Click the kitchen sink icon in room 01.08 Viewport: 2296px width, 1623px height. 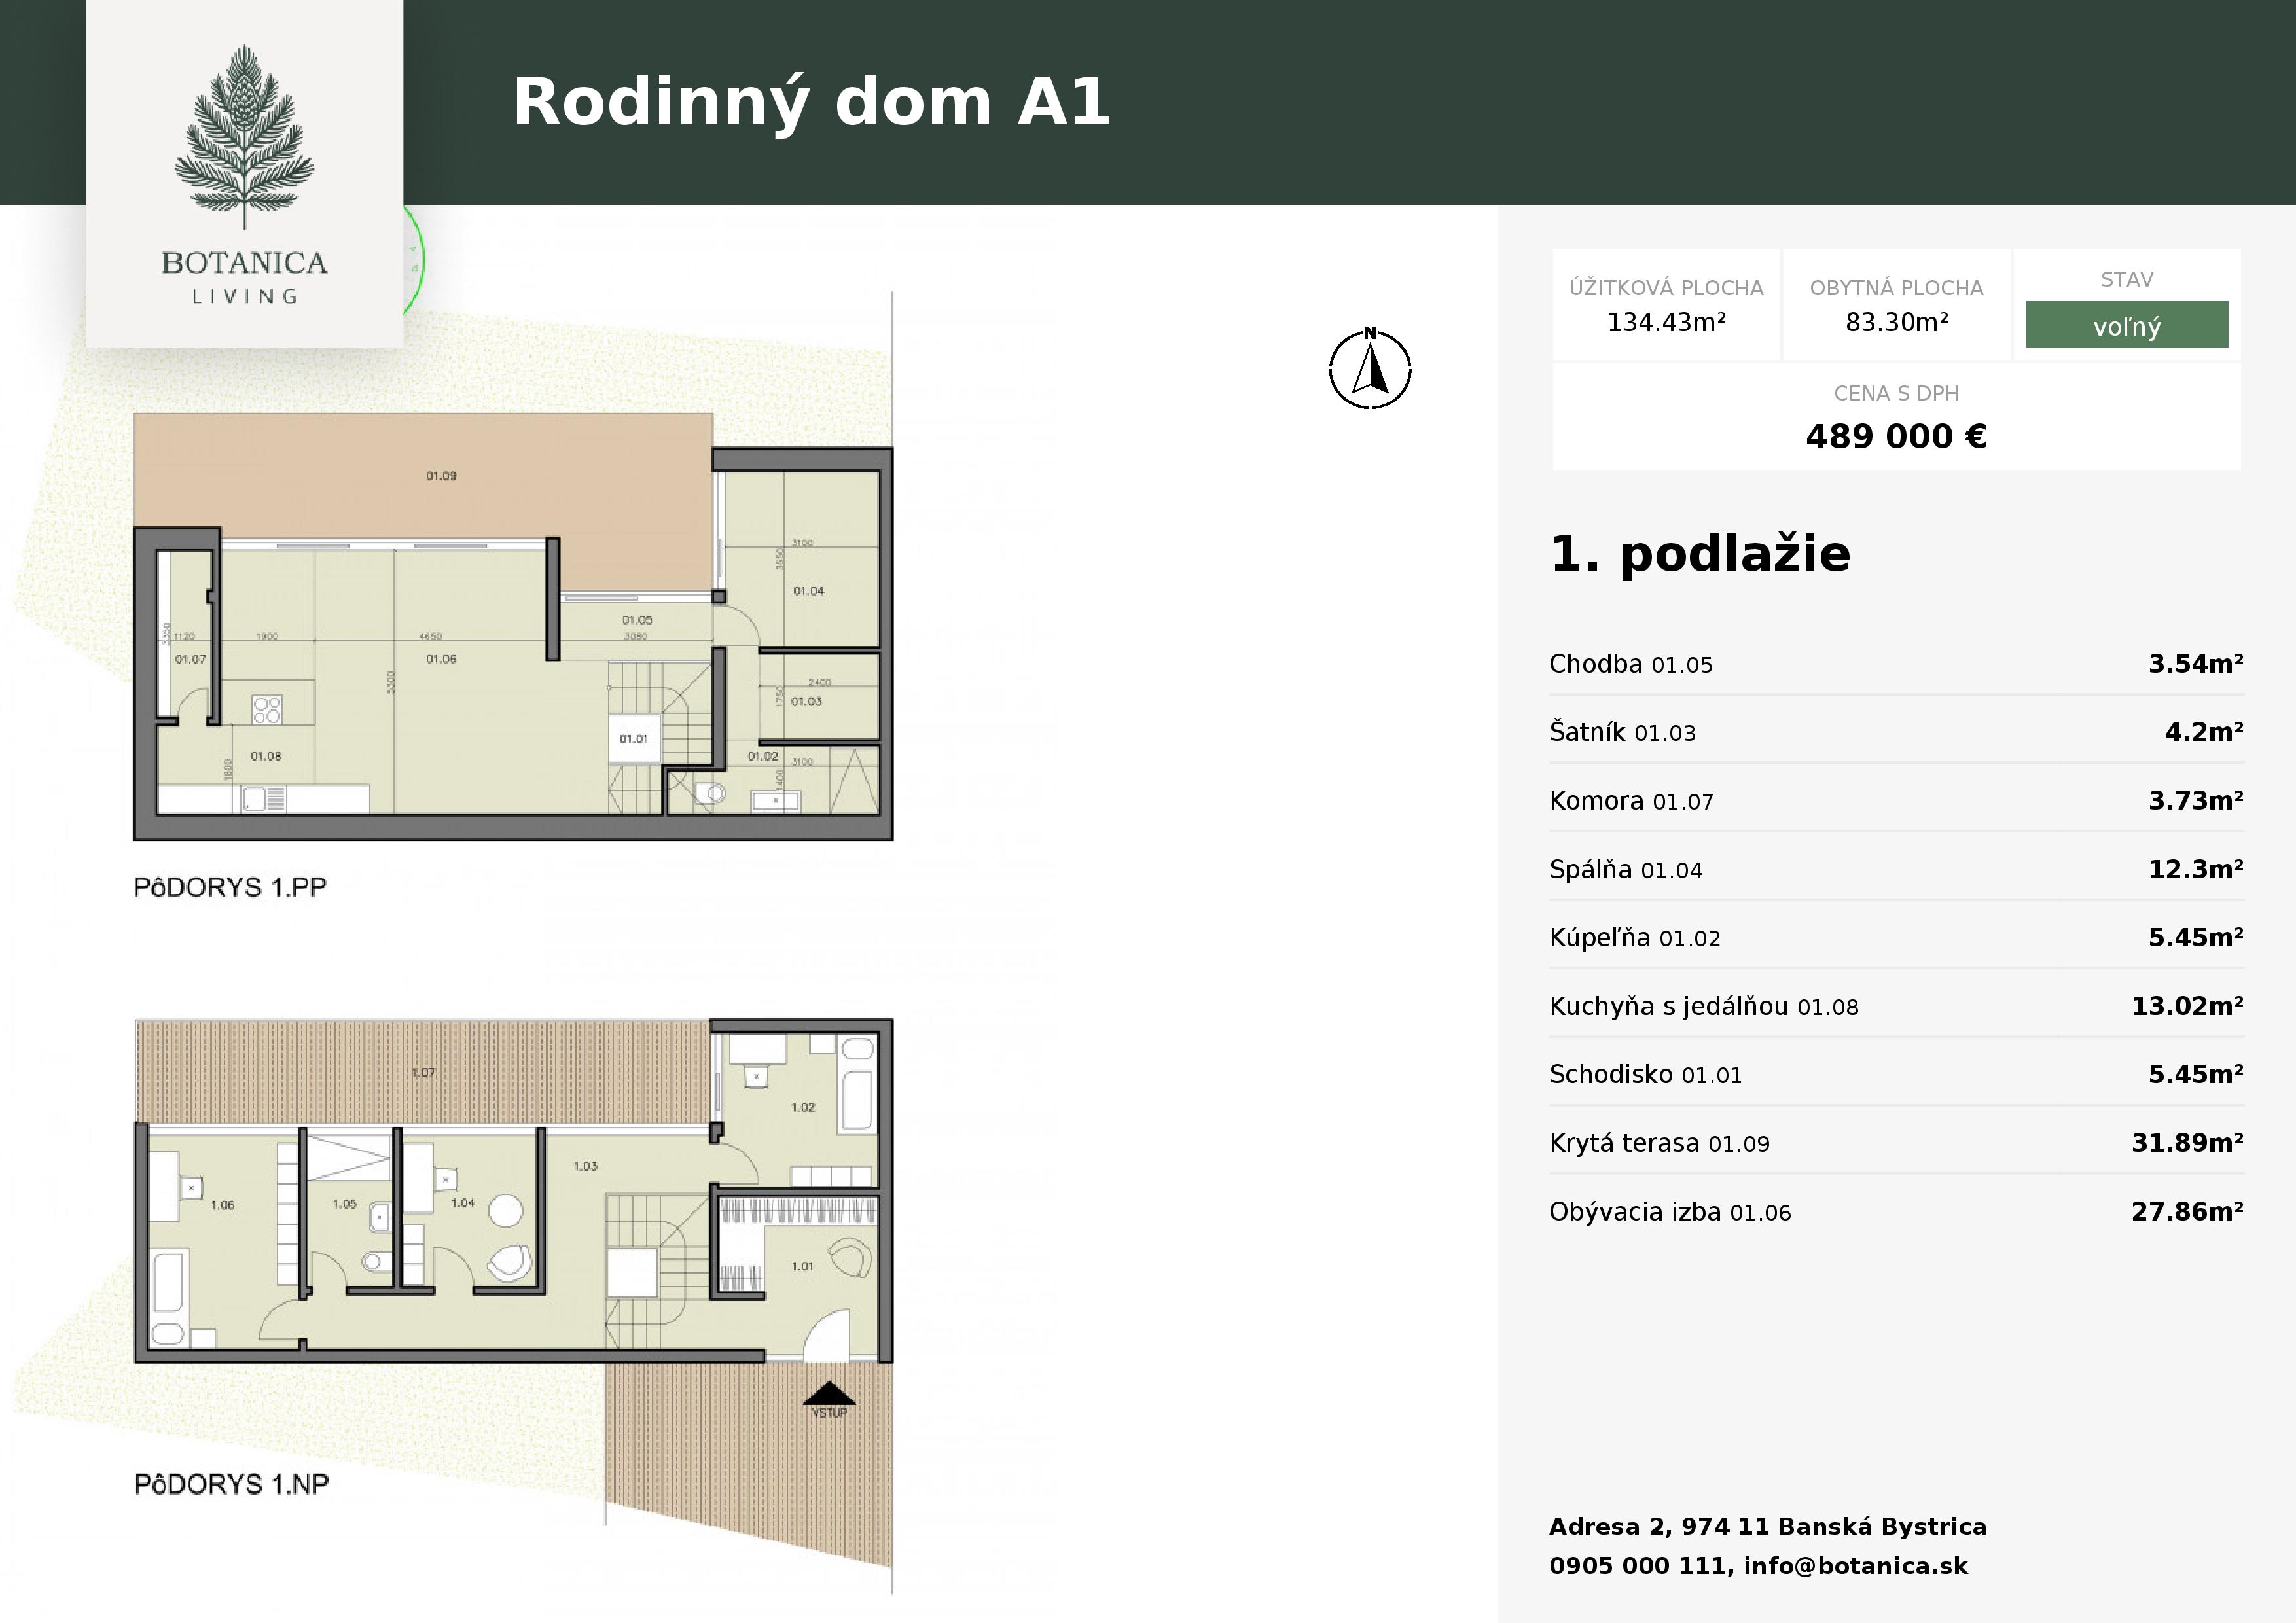coord(265,799)
